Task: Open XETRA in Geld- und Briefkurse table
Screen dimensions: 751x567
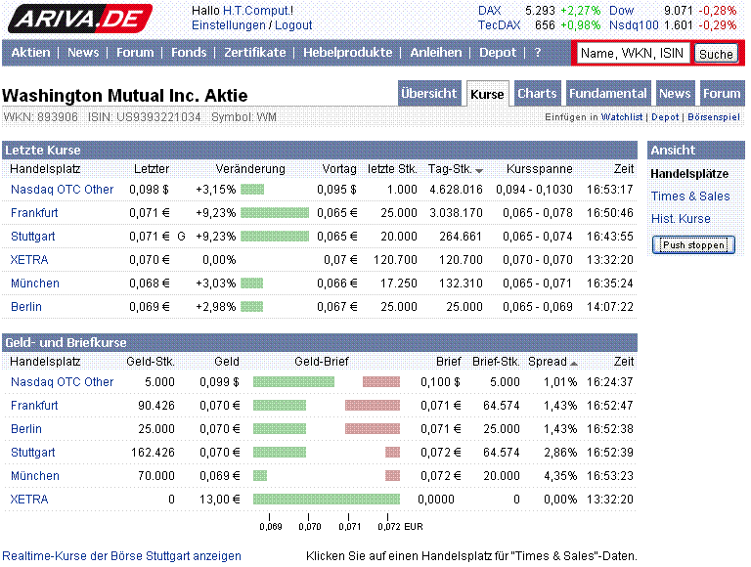Action: point(29,499)
